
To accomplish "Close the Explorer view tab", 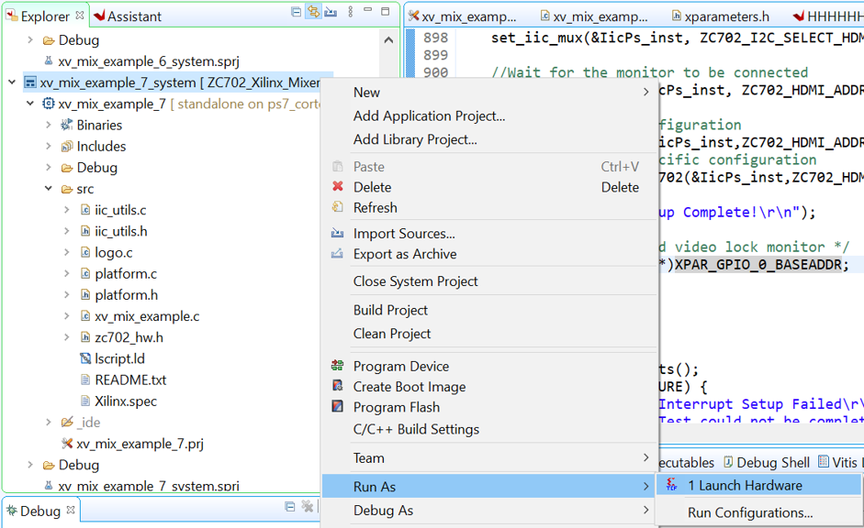I will pyautogui.click(x=80, y=16).
